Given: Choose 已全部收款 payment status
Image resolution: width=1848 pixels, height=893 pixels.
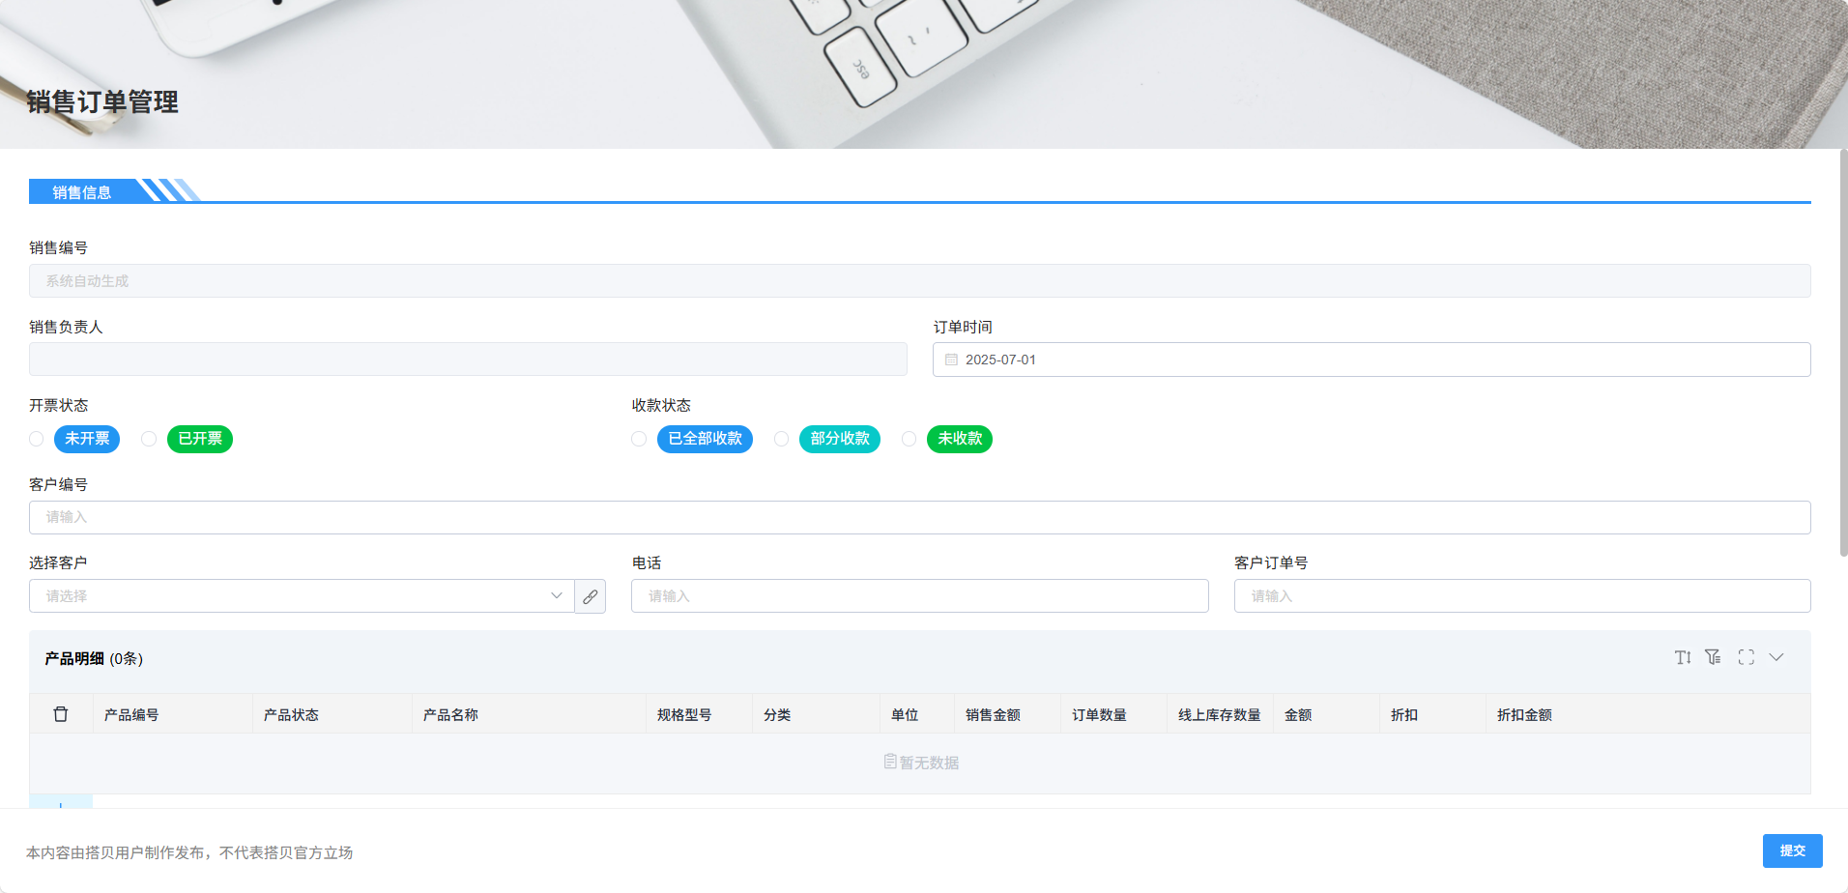Looking at the screenshot, I should (x=639, y=439).
